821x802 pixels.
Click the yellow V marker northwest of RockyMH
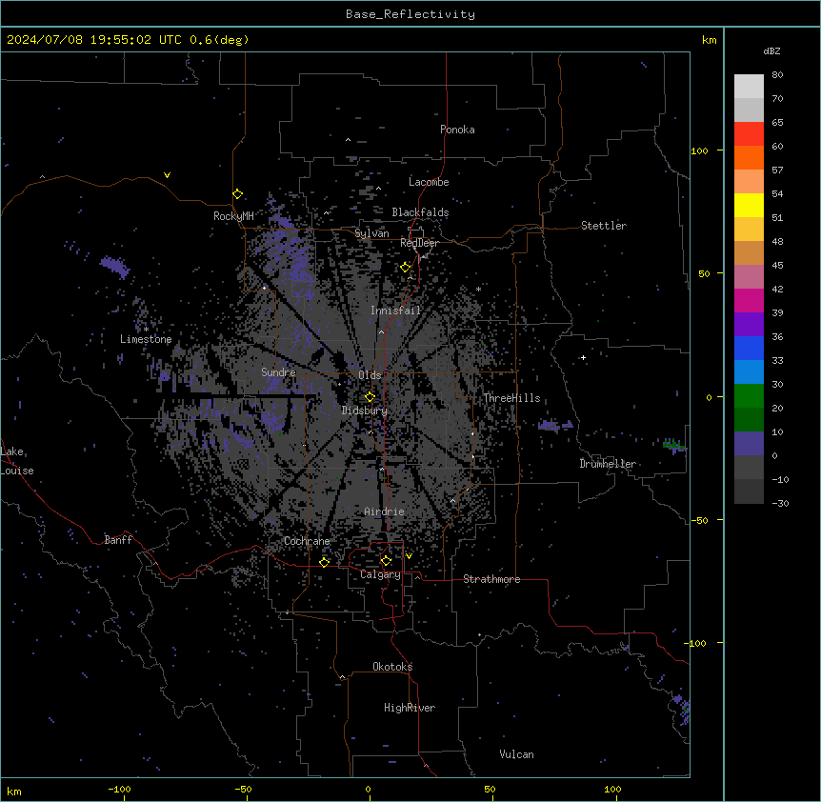[x=167, y=175]
